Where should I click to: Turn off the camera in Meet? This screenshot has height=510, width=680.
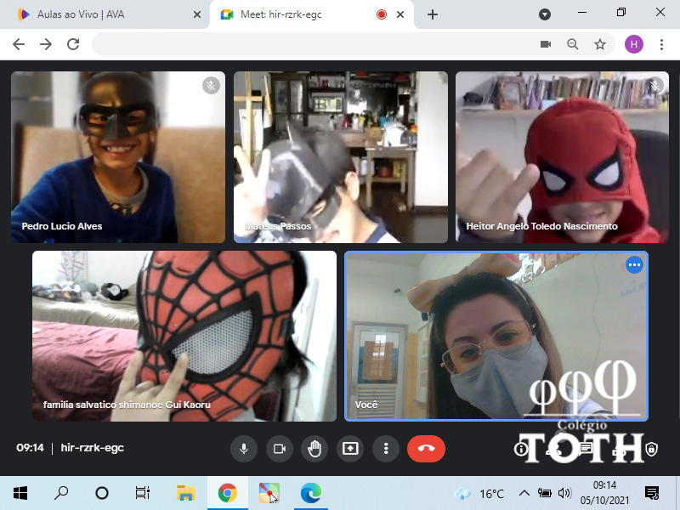(279, 448)
